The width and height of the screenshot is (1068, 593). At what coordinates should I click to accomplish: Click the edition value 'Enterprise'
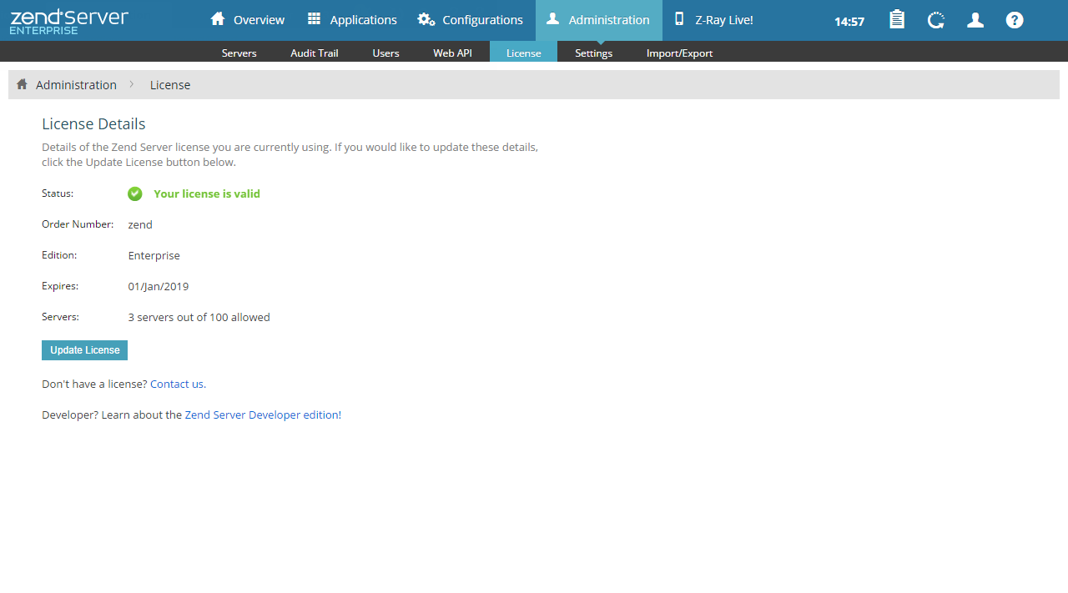click(154, 255)
